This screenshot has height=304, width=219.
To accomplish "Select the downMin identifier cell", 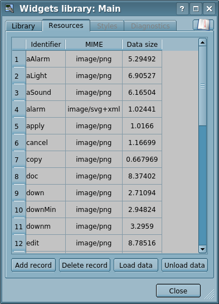I will pos(46,210).
